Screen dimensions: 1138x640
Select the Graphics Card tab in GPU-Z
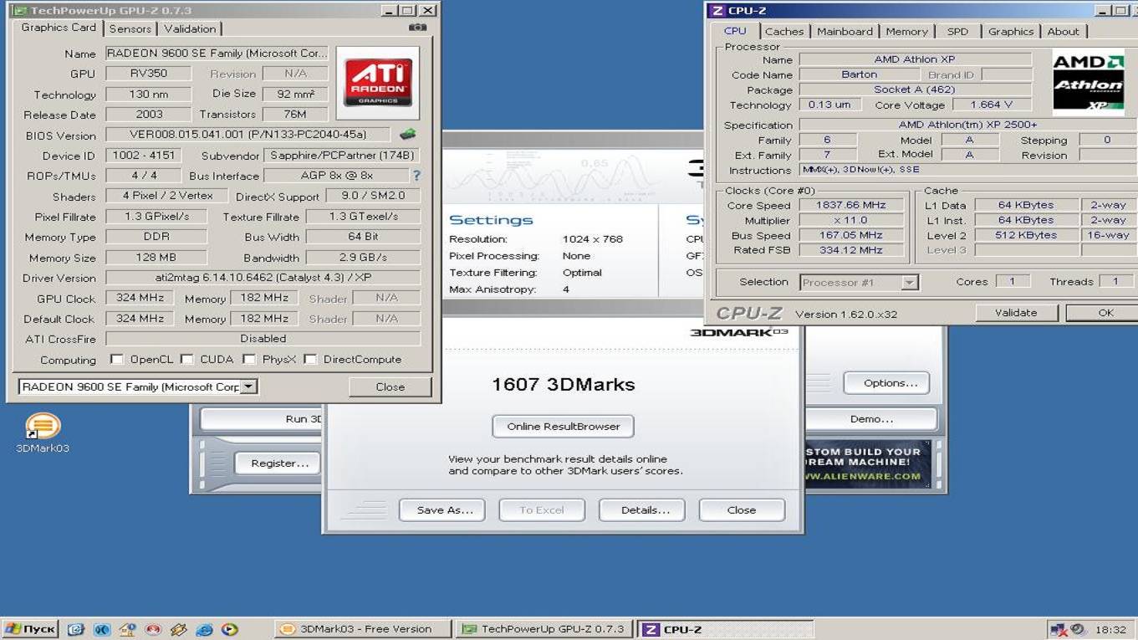59,28
